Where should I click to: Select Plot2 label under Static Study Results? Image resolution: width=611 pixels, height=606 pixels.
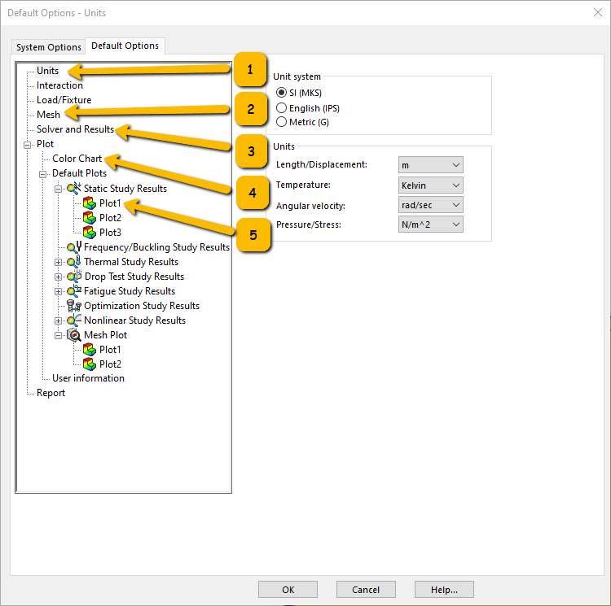tap(110, 218)
